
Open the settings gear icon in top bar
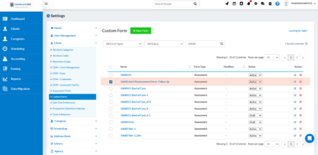256,4
